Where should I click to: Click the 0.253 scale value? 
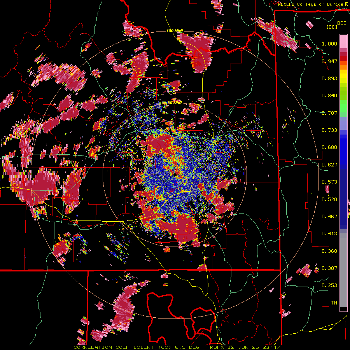(x=329, y=285)
